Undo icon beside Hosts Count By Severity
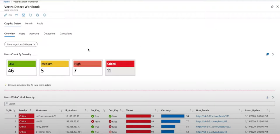Viewport: 280px width, 134px height. pyautogui.click(x=273, y=54)
